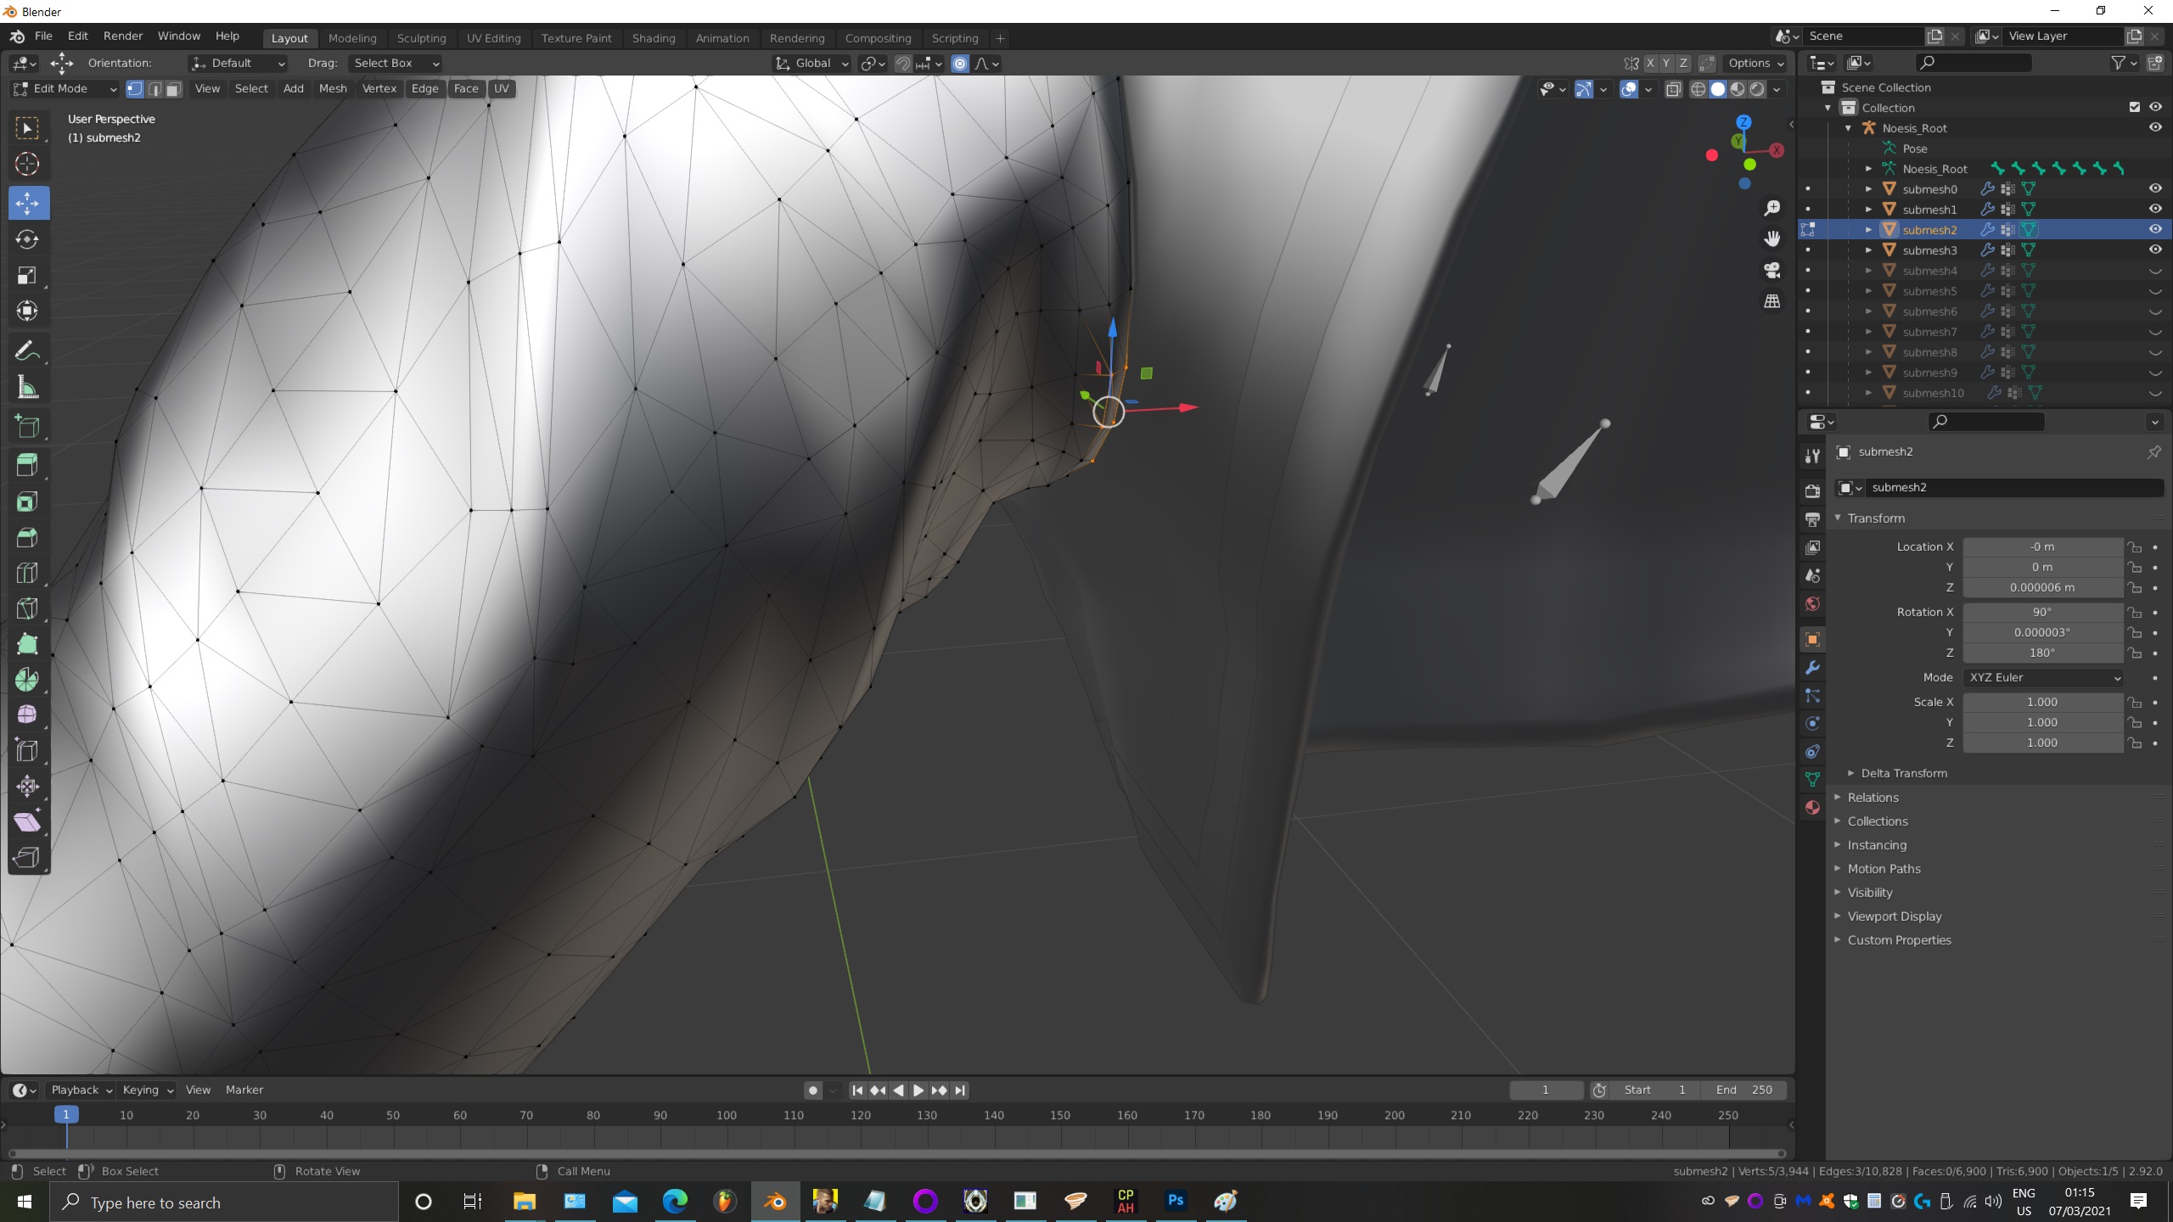Open Photoshop from Windows taskbar
This screenshot has width=2173, height=1222.
click(x=1176, y=1201)
